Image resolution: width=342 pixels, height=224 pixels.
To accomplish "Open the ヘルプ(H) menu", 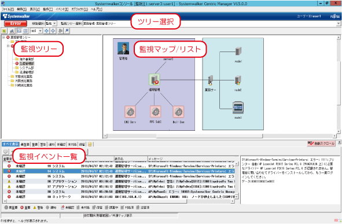I will coord(97,9).
